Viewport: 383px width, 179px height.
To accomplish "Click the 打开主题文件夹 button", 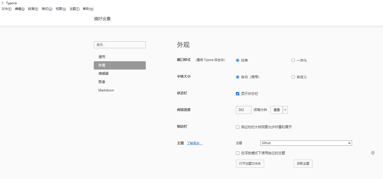I will (x=250, y=164).
